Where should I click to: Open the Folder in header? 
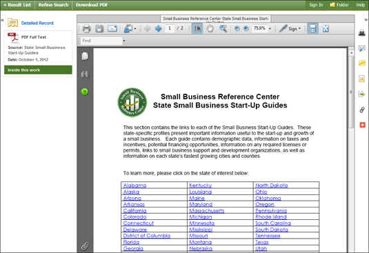(339, 5)
